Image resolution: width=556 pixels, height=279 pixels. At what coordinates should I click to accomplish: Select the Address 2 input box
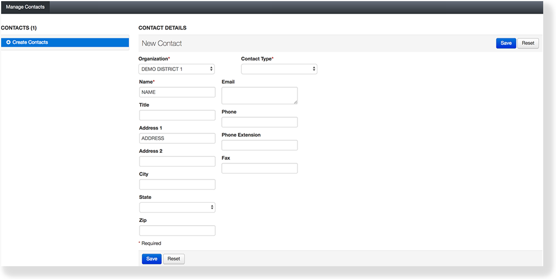[x=177, y=161]
